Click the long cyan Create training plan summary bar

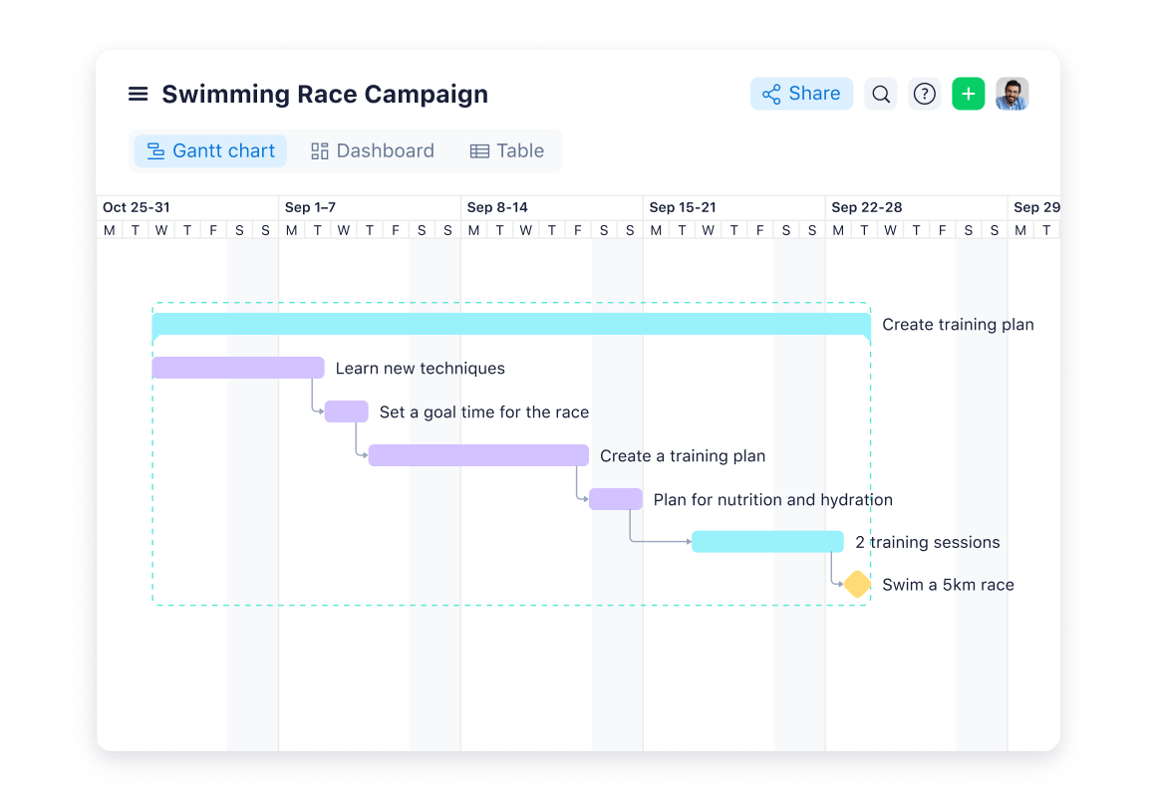pyautogui.click(x=511, y=324)
